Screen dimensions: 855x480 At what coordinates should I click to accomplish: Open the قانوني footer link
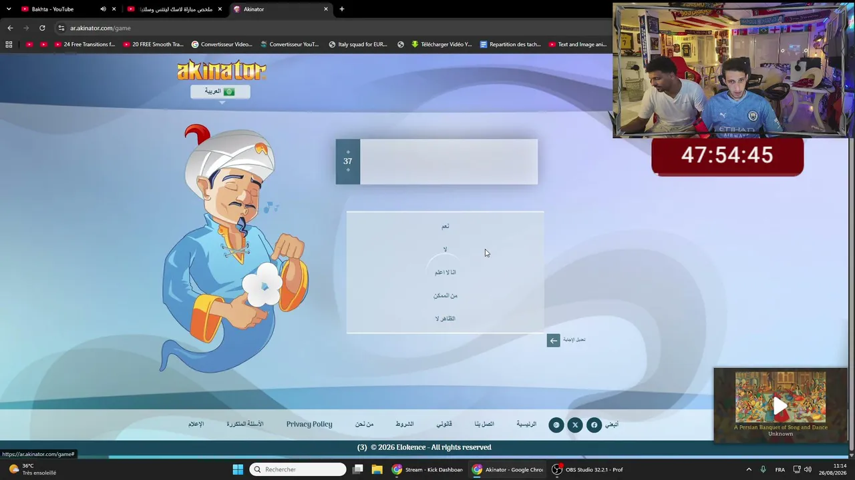(444, 424)
